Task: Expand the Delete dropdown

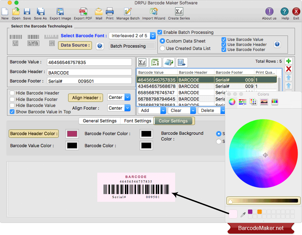Action: point(223,111)
